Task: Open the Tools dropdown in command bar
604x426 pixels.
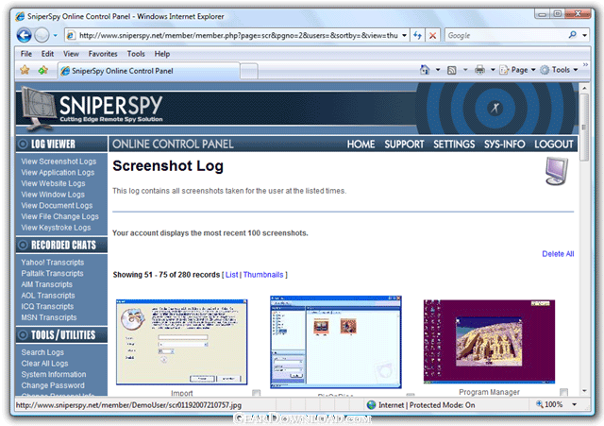Action: 563,70
